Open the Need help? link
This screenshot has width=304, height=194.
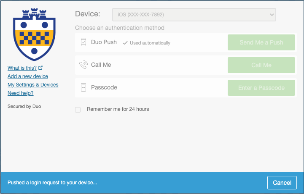(x=21, y=93)
